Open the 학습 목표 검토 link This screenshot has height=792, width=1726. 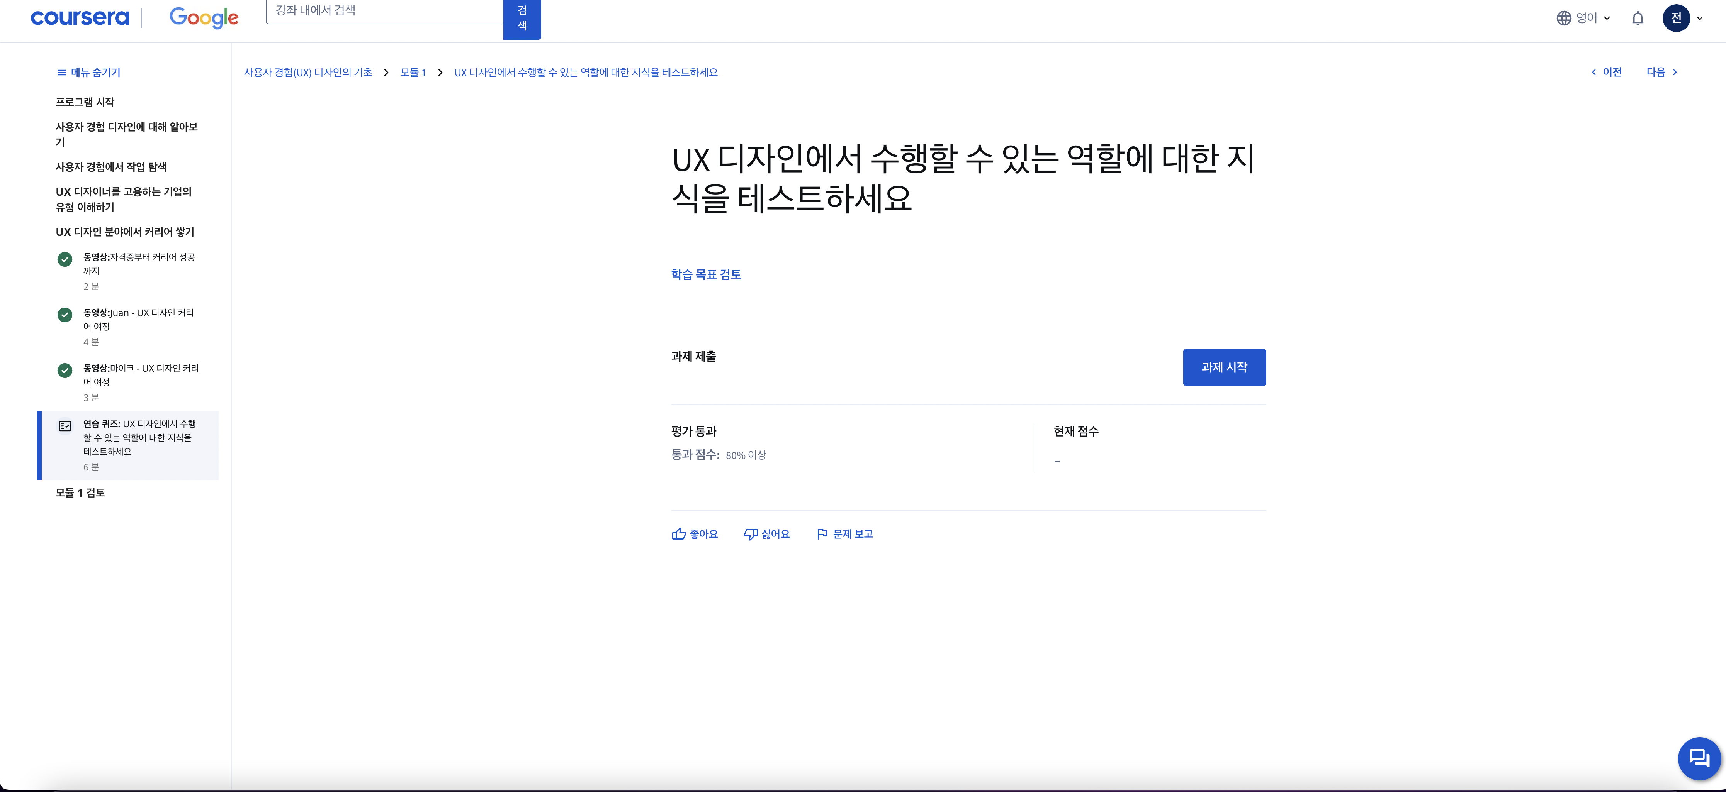point(705,274)
